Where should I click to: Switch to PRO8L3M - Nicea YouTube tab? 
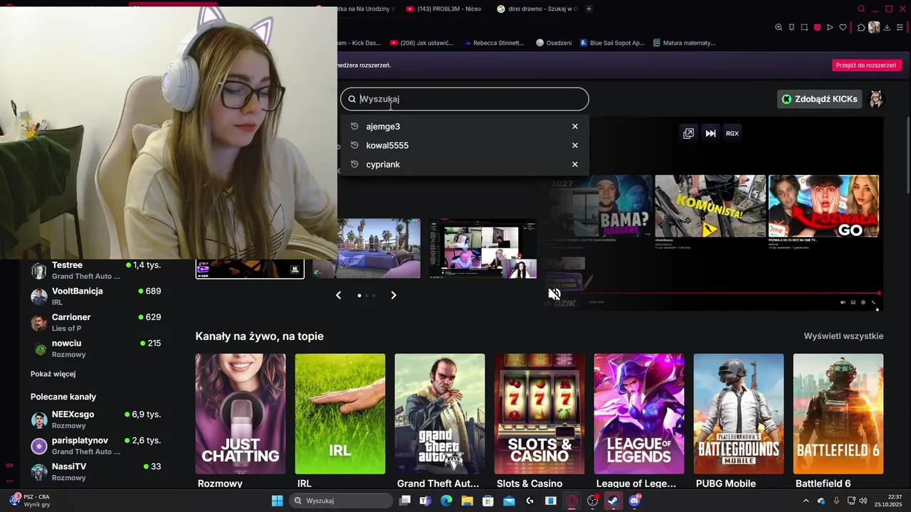point(445,9)
